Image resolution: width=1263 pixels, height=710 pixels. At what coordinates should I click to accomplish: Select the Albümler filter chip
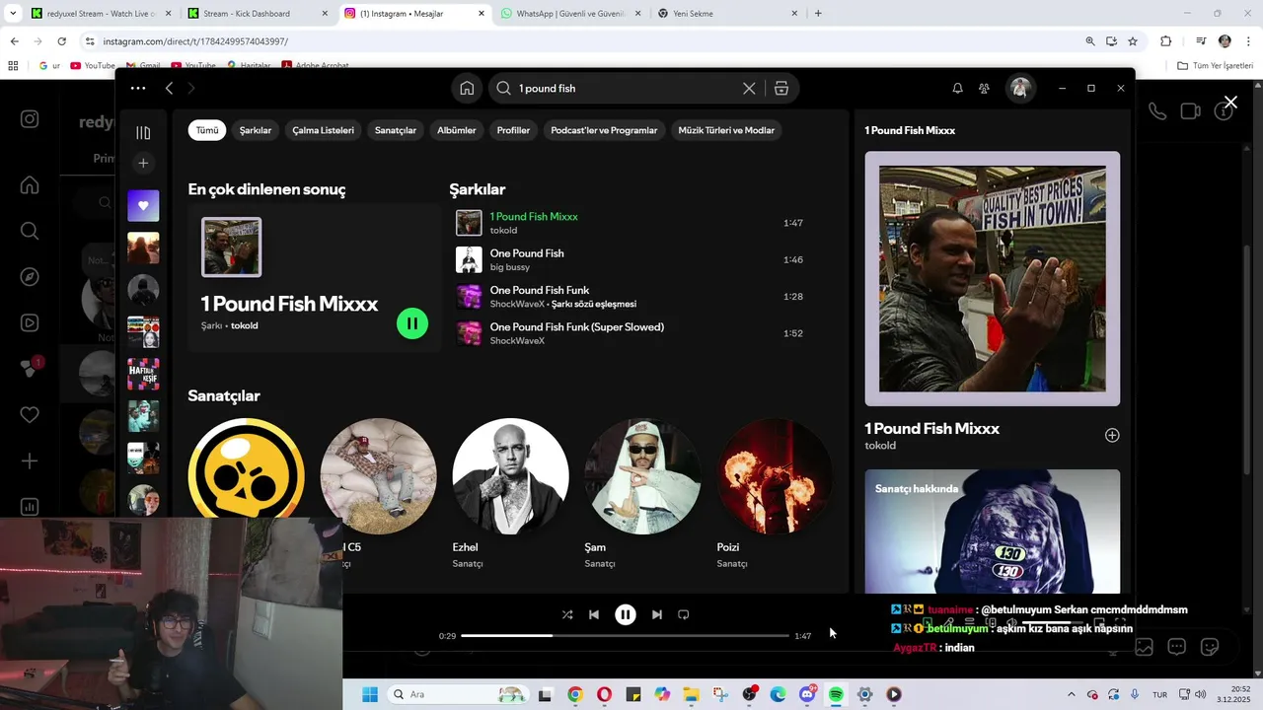457,130
